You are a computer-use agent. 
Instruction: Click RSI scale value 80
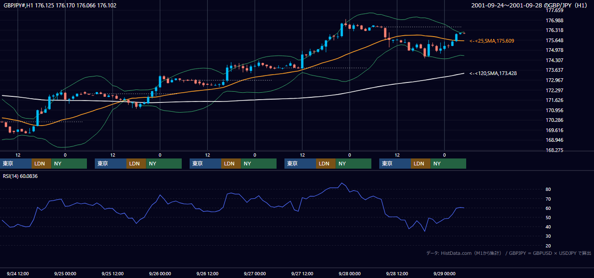click(x=548, y=190)
